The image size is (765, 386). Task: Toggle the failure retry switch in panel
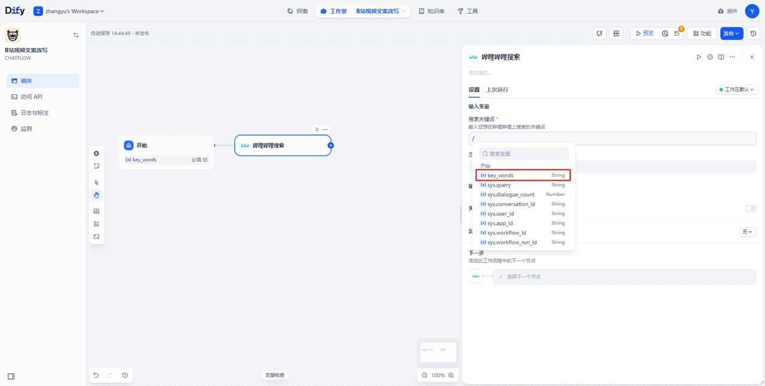tap(751, 209)
